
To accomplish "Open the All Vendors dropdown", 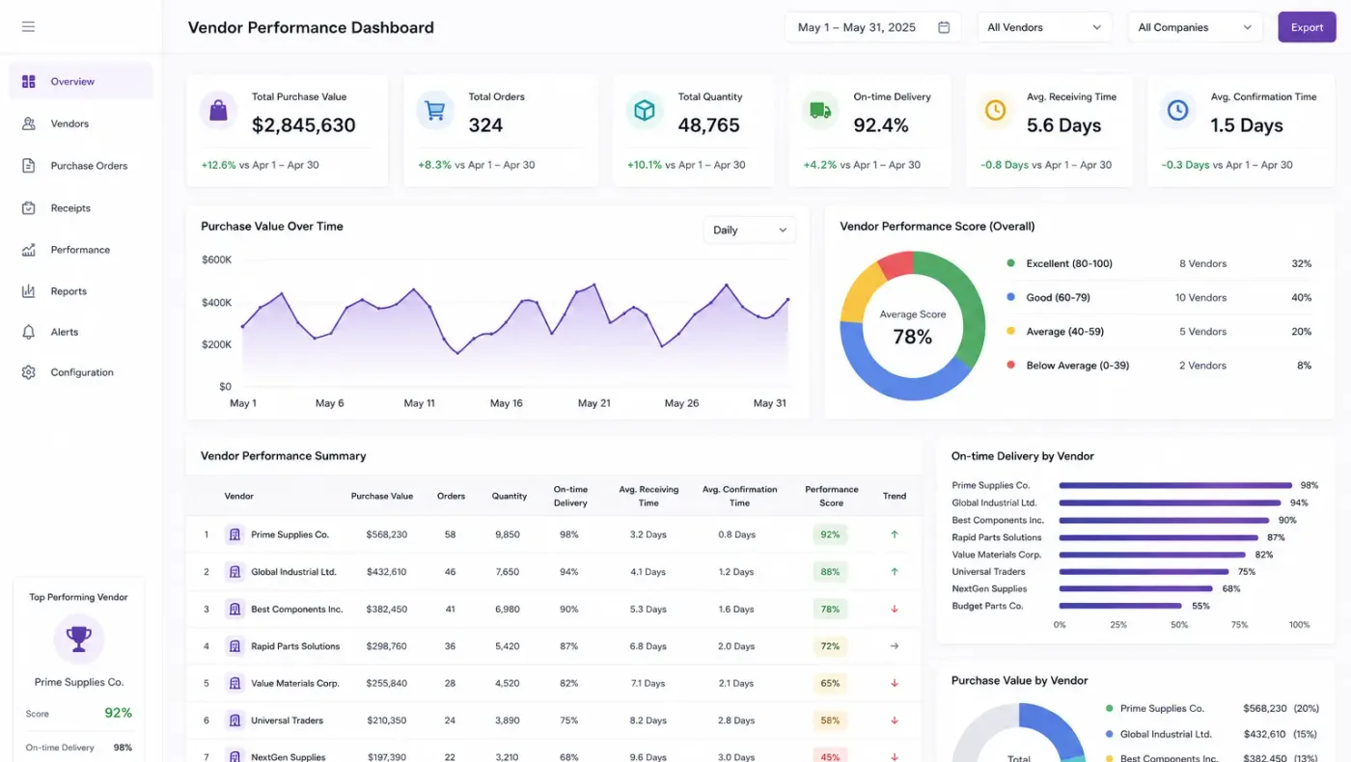I will click(x=1045, y=27).
